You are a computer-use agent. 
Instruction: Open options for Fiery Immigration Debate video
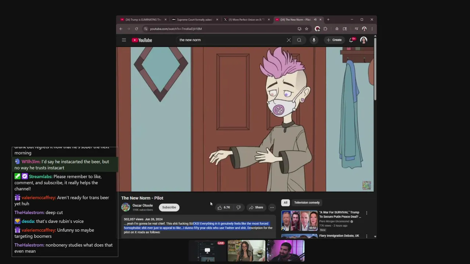point(366,236)
